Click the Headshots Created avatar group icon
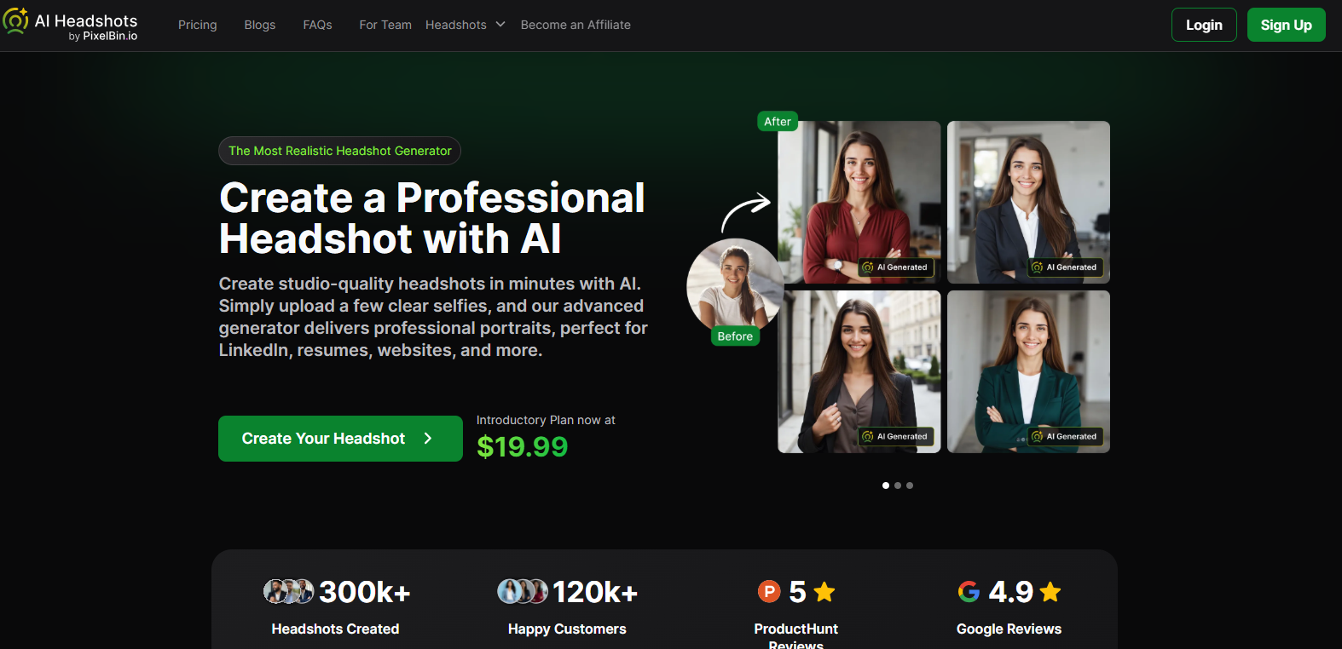1342x649 pixels. point(288,591)
